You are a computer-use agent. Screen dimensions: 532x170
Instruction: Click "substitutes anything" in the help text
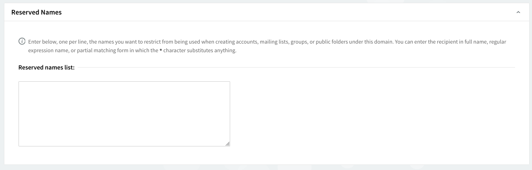pos(212,51)
